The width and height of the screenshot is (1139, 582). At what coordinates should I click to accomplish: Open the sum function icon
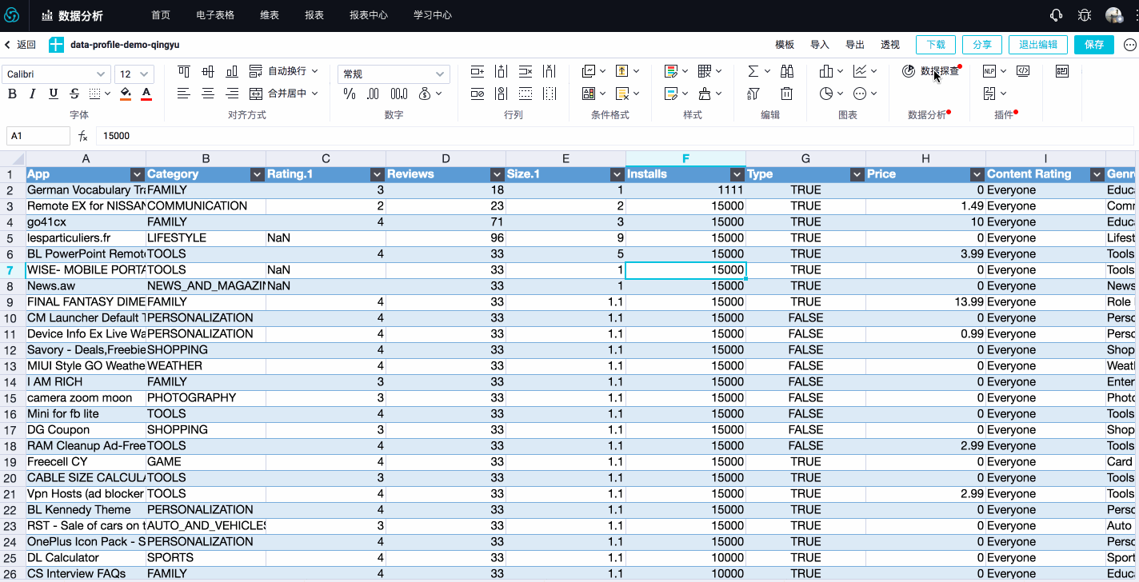point(753,71)
